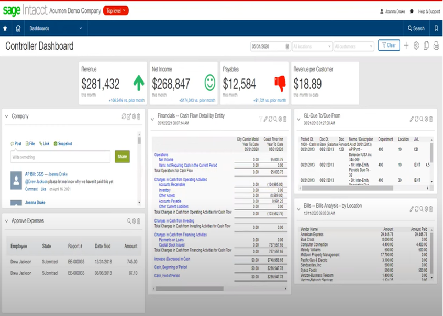The width and height of the screenshot is (443, 316).
Task: Open the Joanna Drake user menu
Action: pyautogui.click(x=392, y=11)
